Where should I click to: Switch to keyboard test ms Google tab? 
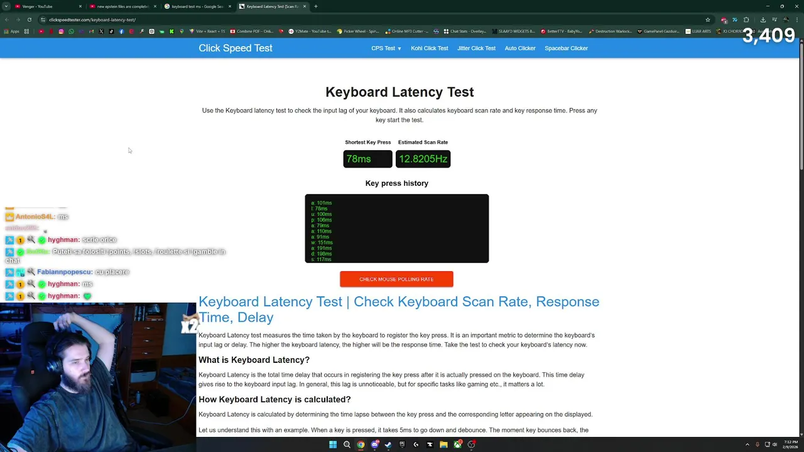coord(197,6)
